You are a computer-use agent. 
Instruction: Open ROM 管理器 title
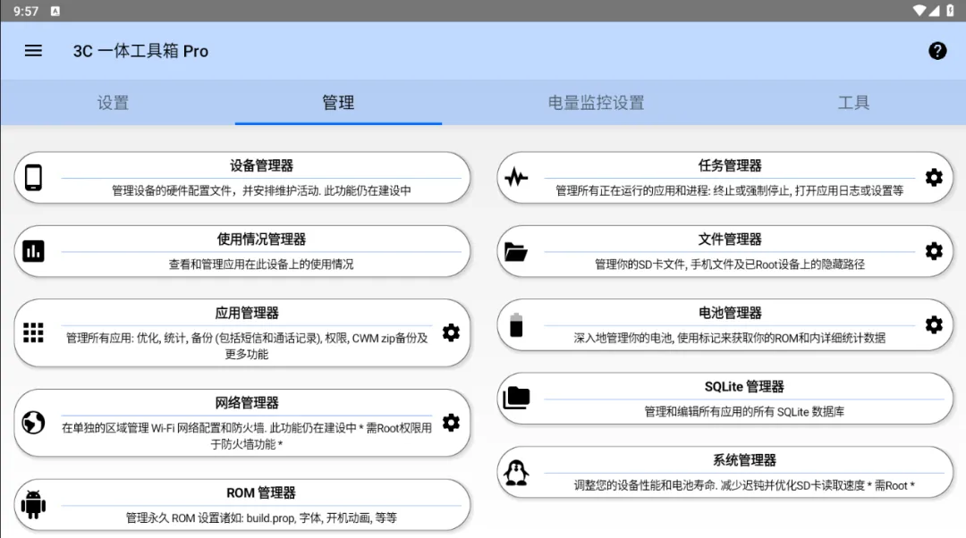(x=260, y=492)
